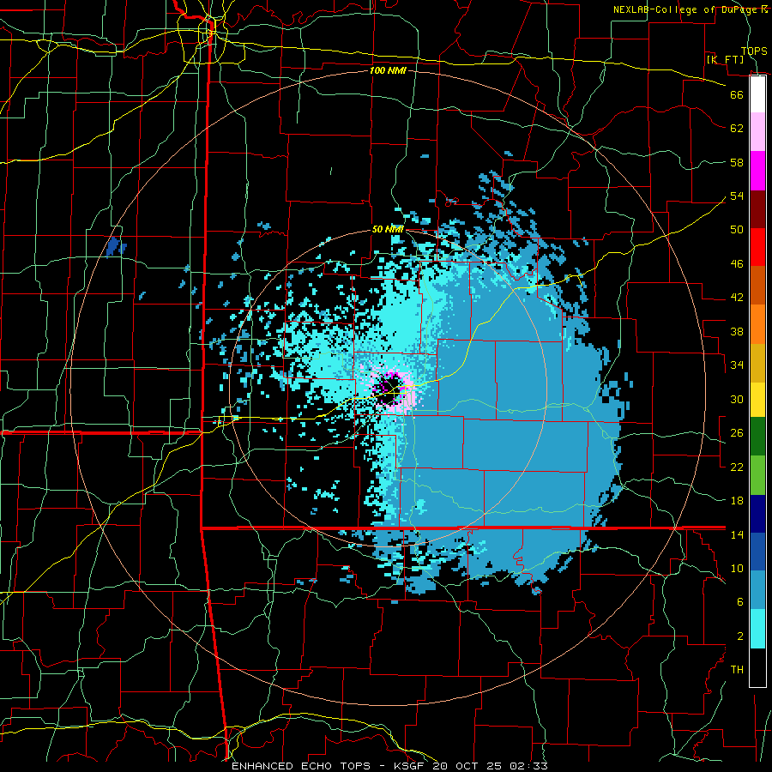Click the light green 18-22 kft legend swatch
Image resolution: width=772 pixels, height=772 pixels.
coord(757,475)
